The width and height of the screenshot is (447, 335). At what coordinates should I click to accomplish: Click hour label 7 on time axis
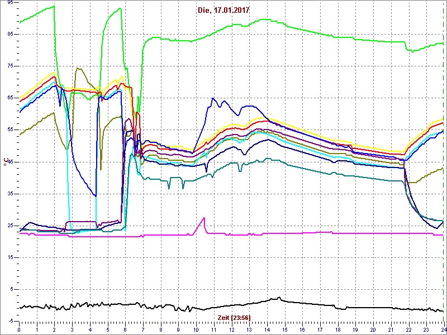[x=143, y=330]
